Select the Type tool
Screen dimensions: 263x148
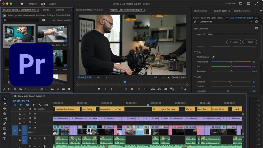tap(5, 138)
